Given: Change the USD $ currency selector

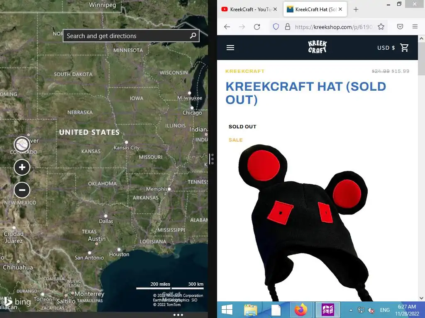Looking at the screenshot, I should [x=386, y=48].
